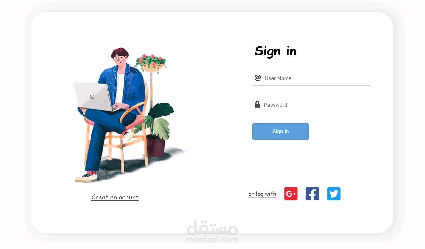Open the Creat an acount link

[115, 197]
